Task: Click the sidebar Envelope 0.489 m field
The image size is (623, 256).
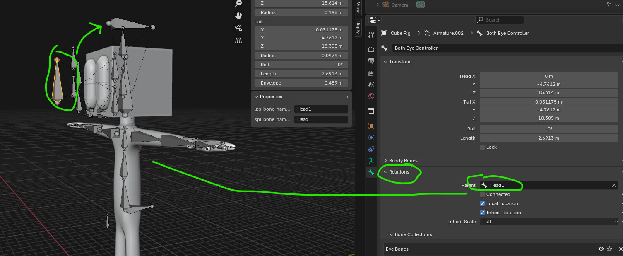Action: 301,83
